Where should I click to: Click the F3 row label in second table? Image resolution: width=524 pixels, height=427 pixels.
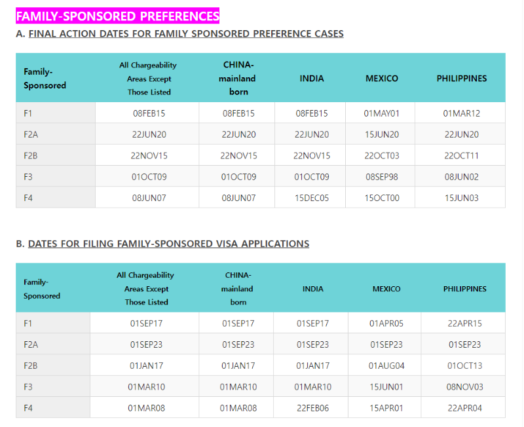point(28,387)
